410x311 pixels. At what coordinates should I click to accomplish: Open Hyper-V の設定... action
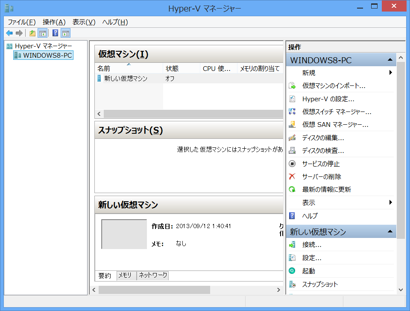point(328,99)
